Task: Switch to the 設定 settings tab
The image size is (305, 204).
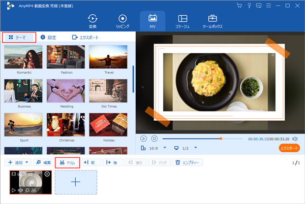Action: [x=48, y=38]
